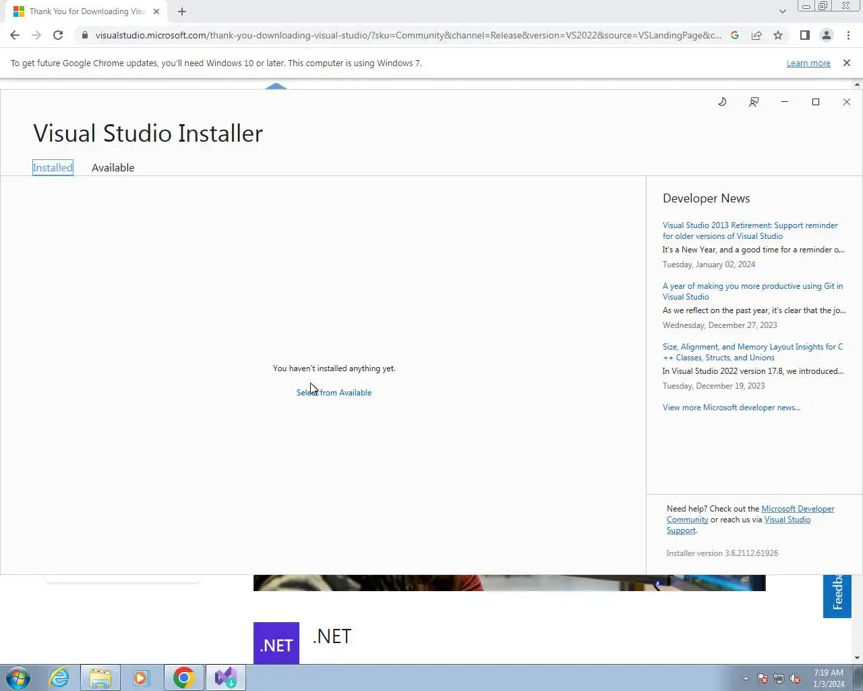The height and width of the screenshot is (691, 863).
Task: Click Learn more in Chrome update bar
Action: [808, 63]
